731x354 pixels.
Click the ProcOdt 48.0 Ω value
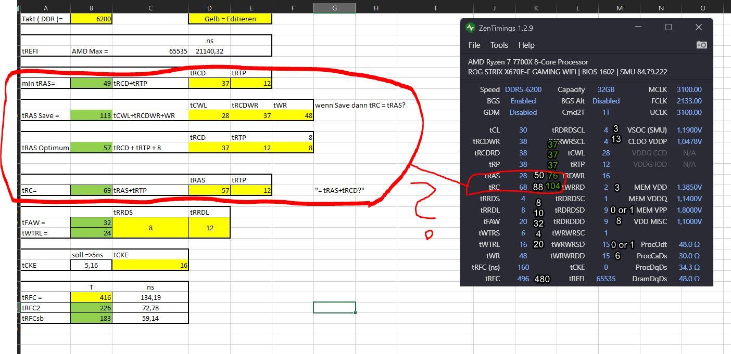click(689, 244)
